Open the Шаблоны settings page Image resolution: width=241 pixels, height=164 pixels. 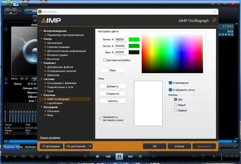(53, 75)
